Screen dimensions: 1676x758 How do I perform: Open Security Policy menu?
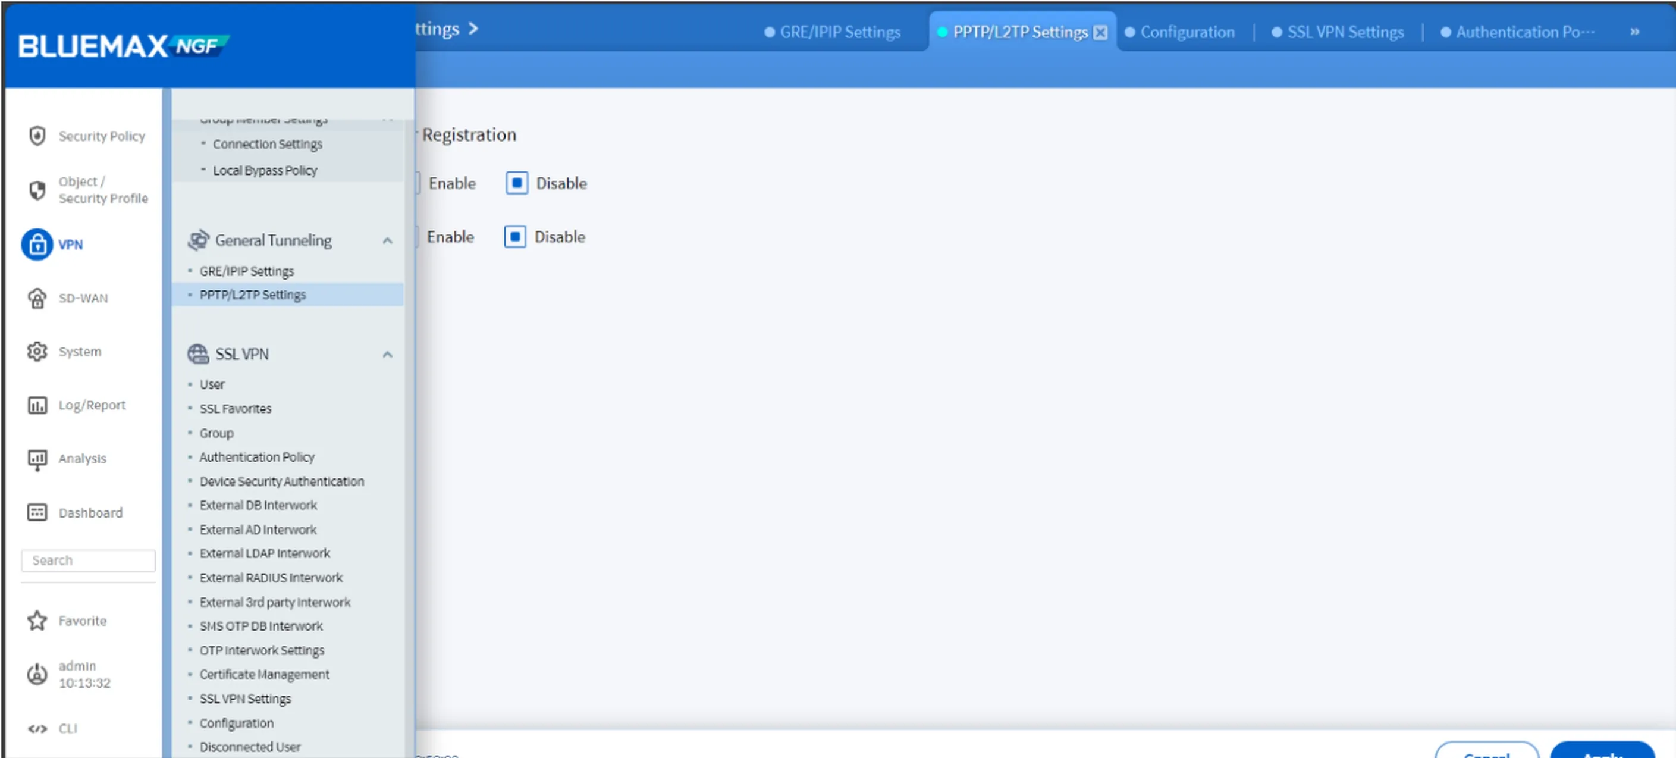point(102,136)
